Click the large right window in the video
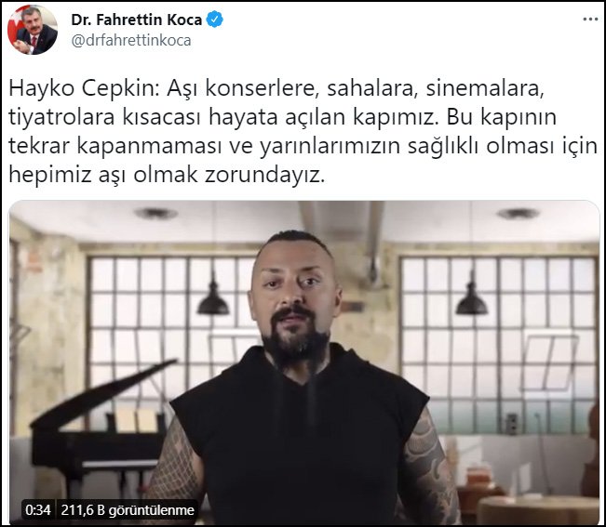This screenshot has width=606, height=527. tap(499, 339)
